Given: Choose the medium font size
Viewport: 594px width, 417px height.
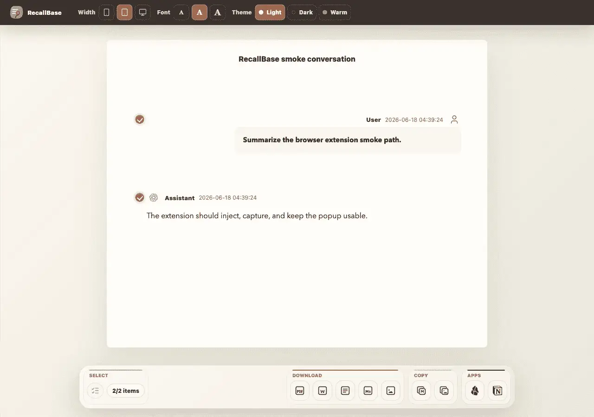Looking at the screenshot, I should 200,13.
